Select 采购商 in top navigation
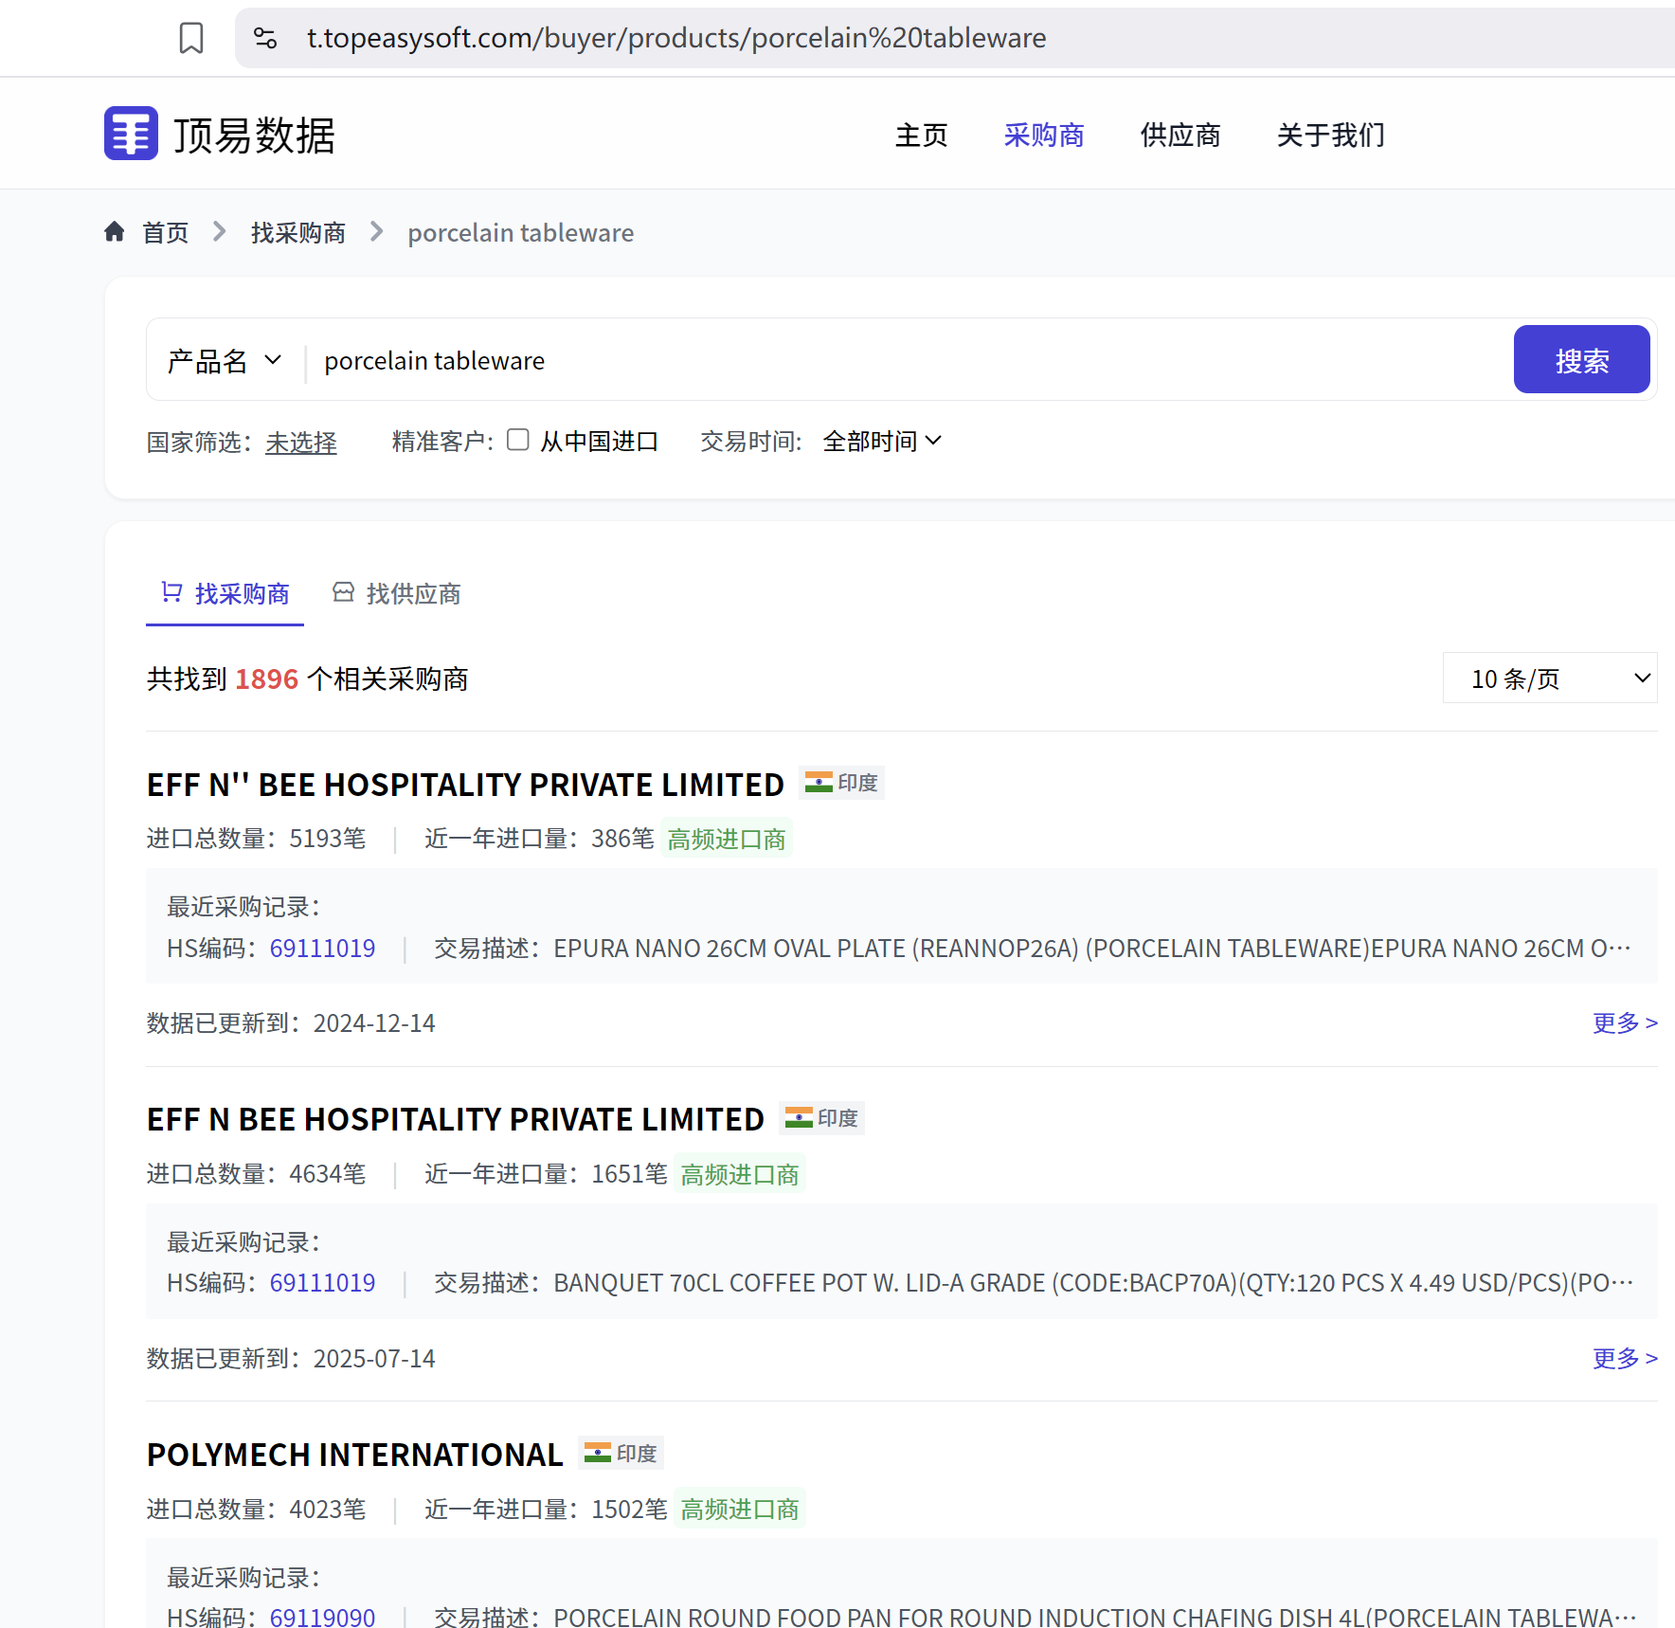 tap(1044, 135)
